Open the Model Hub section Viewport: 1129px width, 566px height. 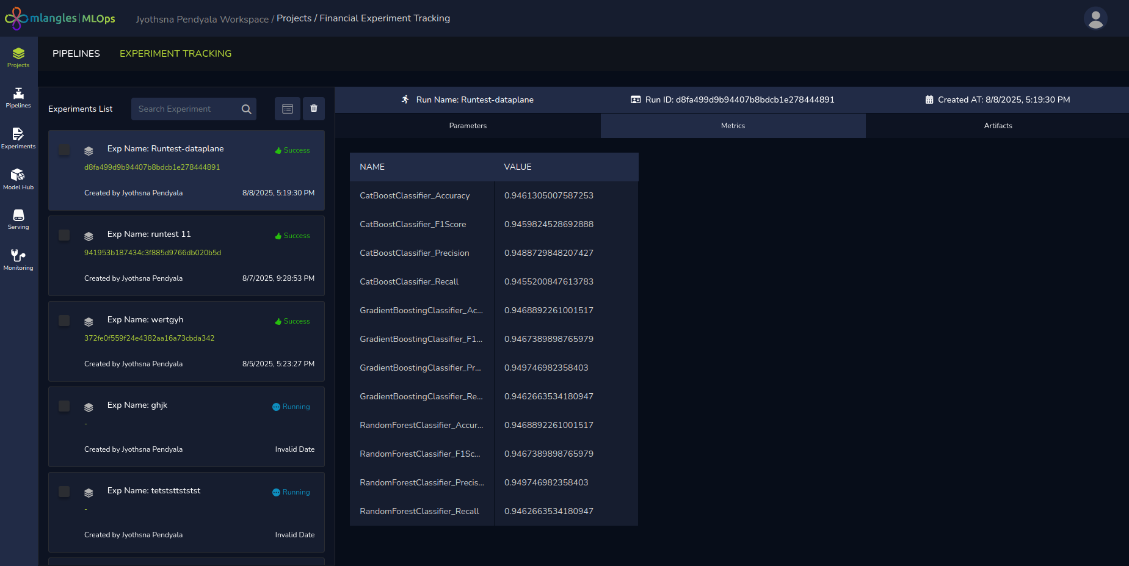pyautogui.click(x=18, y=179)
